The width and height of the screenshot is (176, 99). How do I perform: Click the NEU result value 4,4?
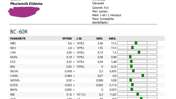[70, 48]
